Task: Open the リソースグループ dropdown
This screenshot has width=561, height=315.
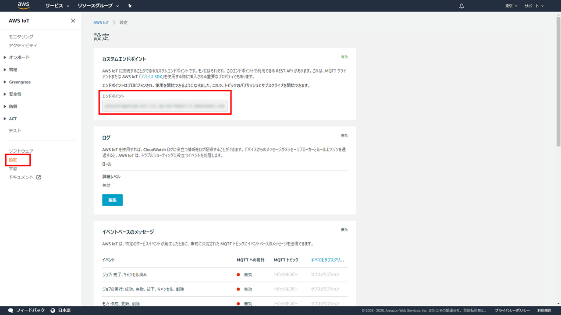Action: click(x=98, y=6)
